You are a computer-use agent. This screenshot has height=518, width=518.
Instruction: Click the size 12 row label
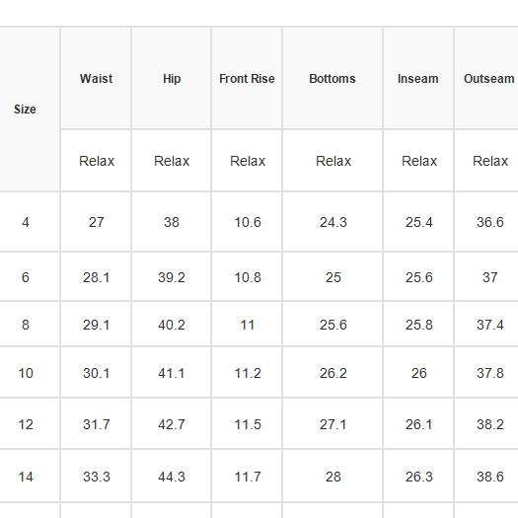(26, 424)
